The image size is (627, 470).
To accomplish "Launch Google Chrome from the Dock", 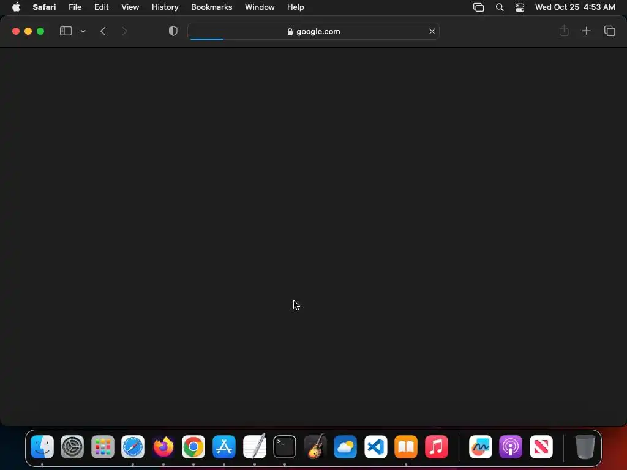I will tap(193, 446).
